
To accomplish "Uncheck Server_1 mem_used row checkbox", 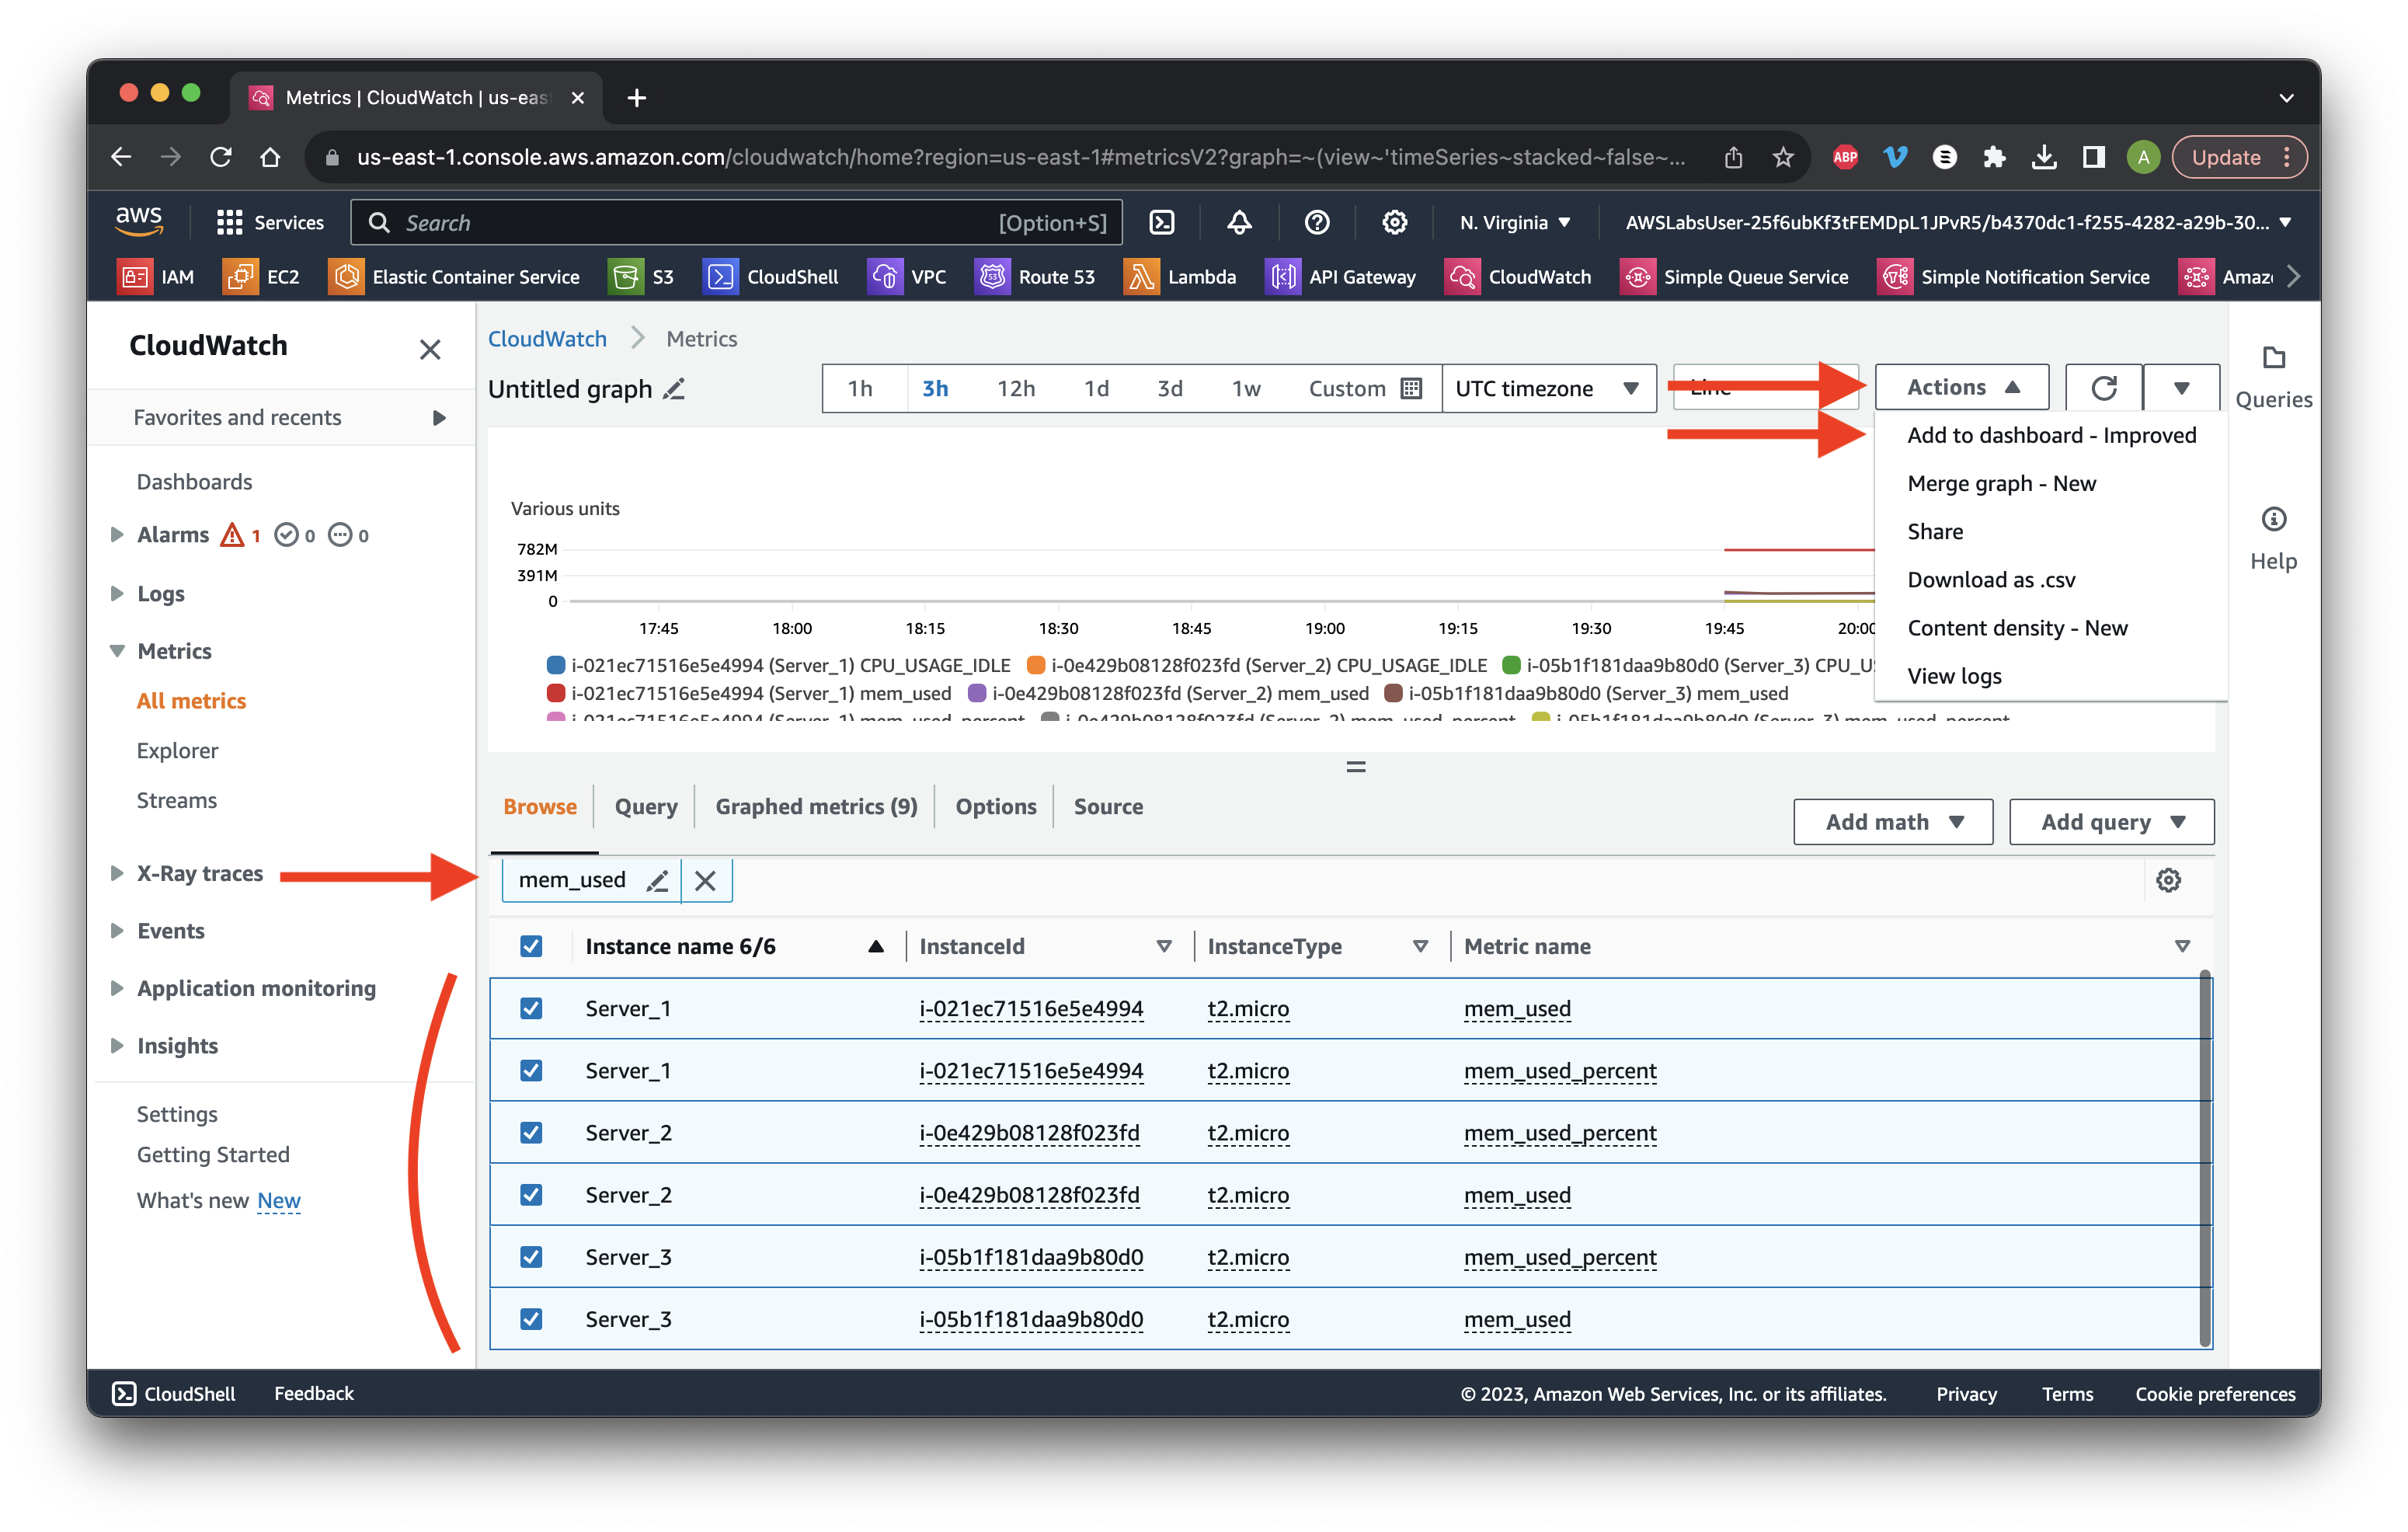I will [x=531, y=1008].
